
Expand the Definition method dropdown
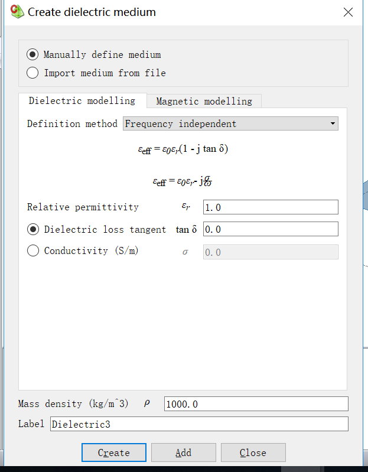click(230, 124)
